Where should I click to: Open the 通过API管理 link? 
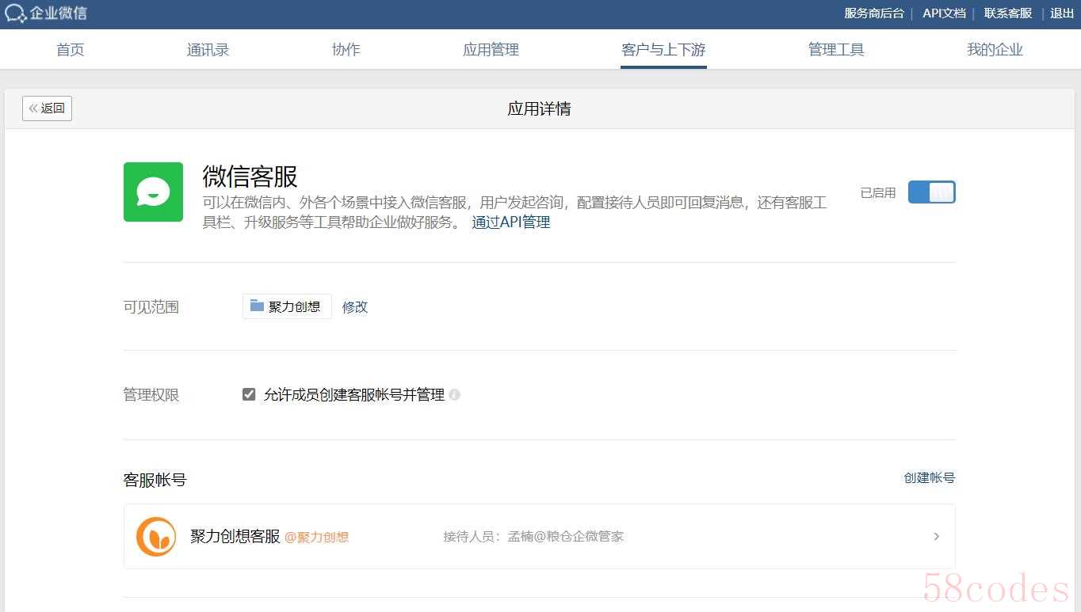tap(511, 222)
